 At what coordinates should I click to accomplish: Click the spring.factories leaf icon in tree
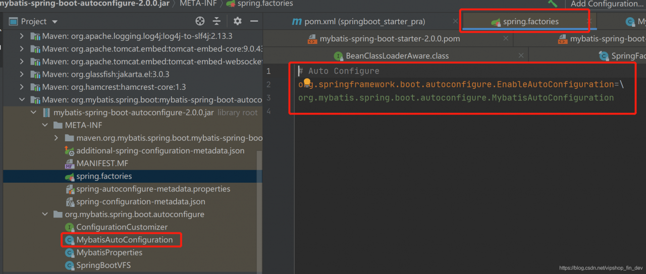pos(70,176)
